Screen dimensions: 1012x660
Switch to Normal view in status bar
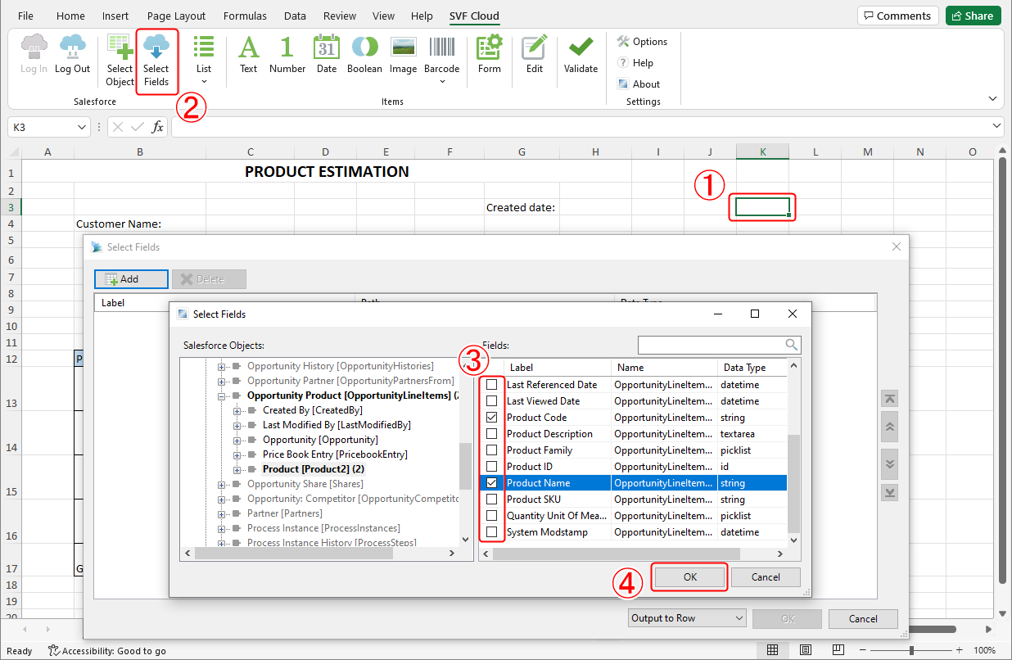click(x=772, y=650)
